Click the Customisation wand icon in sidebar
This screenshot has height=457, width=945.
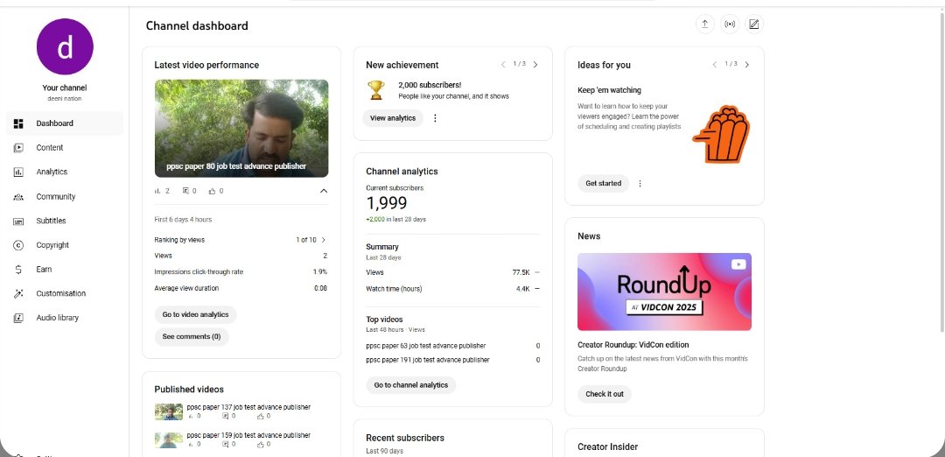[x=18, y=293]
